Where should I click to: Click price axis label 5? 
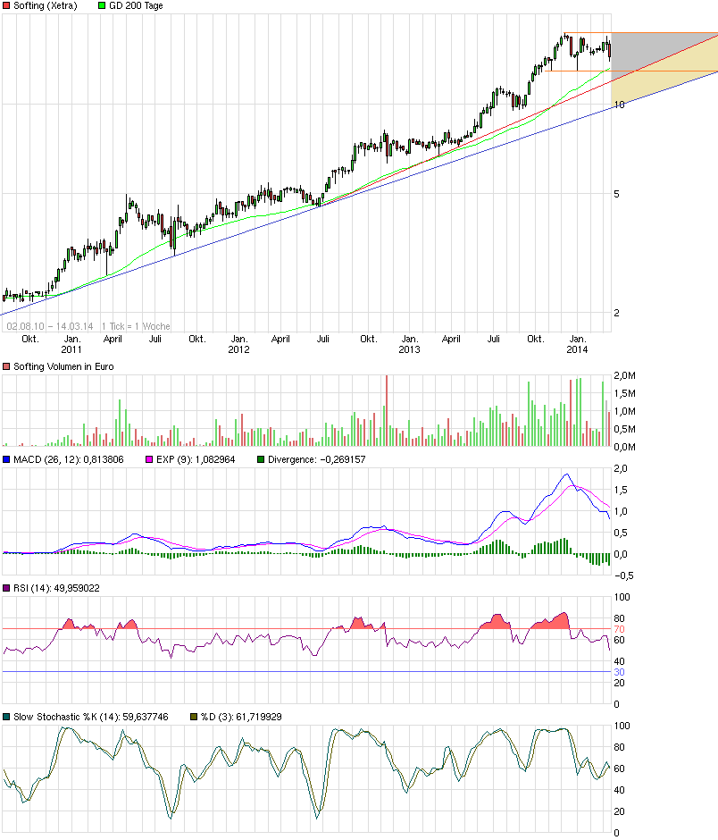click(x=617, y=195)
